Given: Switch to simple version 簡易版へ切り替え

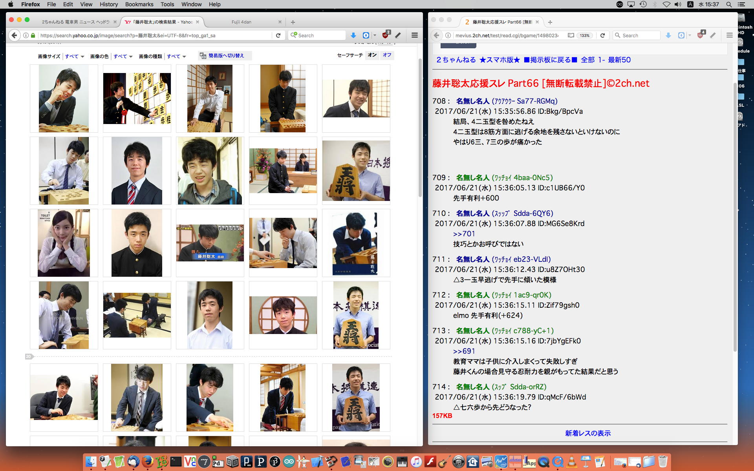Looking at the screenshot, I should (x=226, y=56).
